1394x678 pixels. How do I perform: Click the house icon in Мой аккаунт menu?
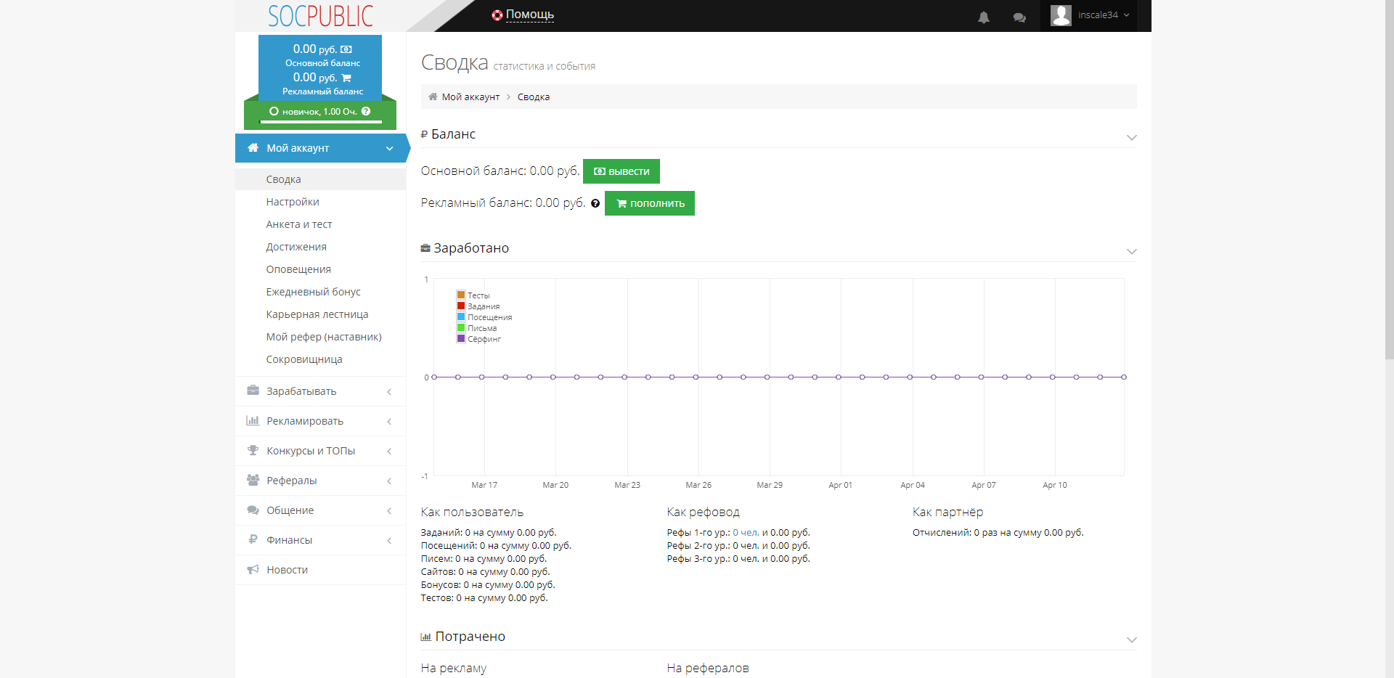point(253,147)
